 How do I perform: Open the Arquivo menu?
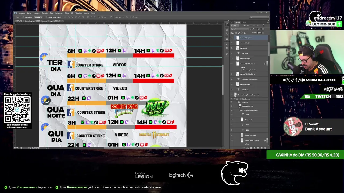click(22, 13)
